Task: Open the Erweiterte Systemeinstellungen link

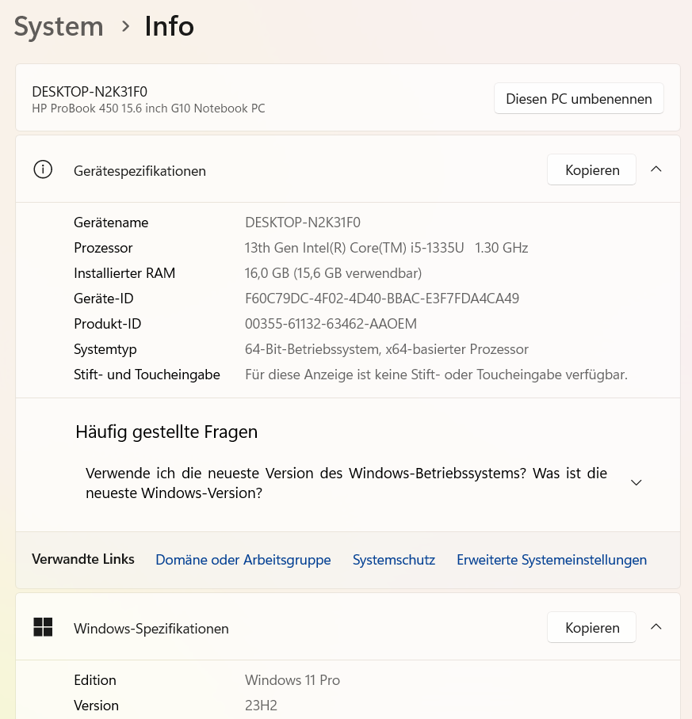Action: point(552,559)
